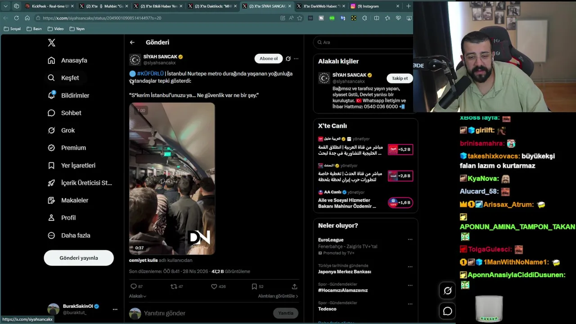Click floating Grok button

pos(448,291)
